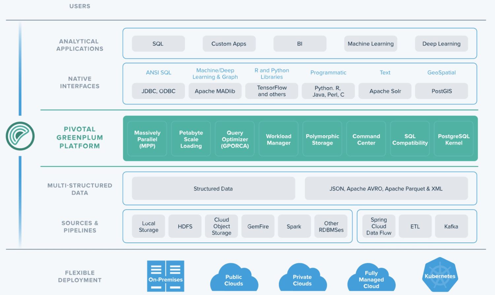Select TensorFlow and others library box
This screenshot has width=495, height=295.
click(271, 91)
